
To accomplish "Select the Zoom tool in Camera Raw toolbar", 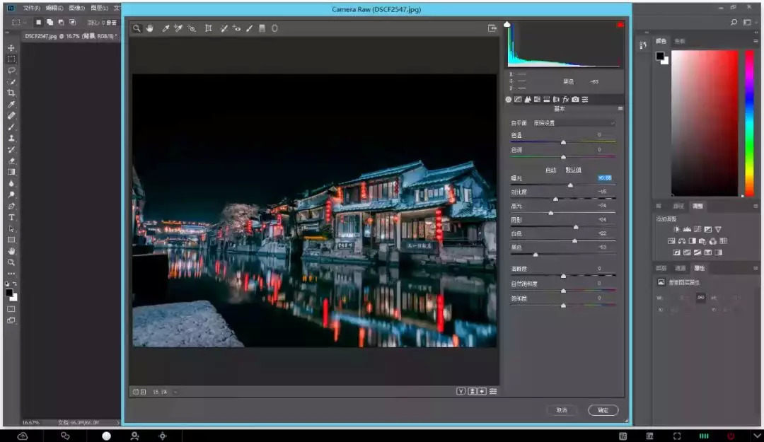I will coord(137,28).
